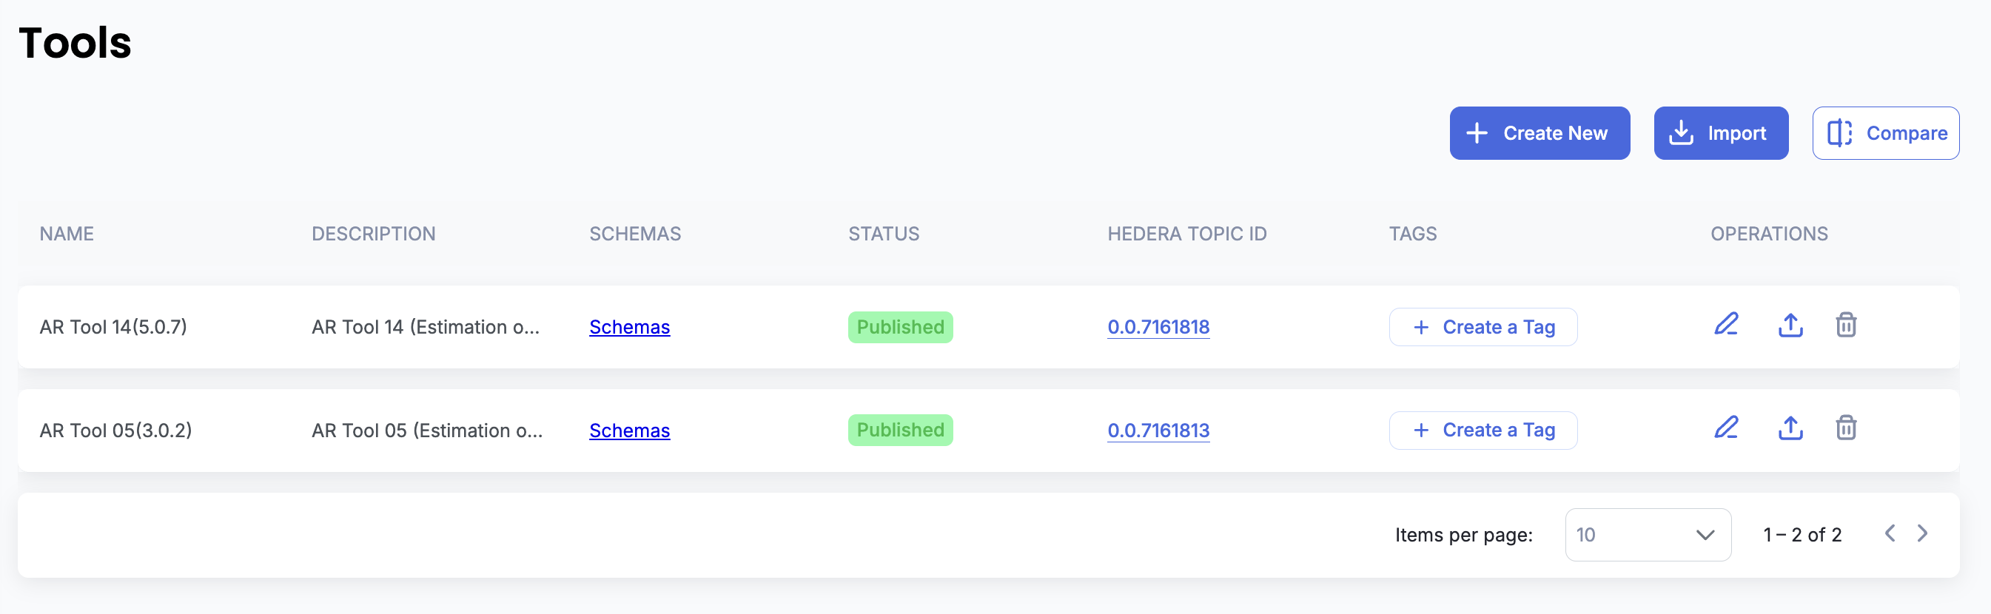Click the Import button
1991x614 pixels.
[x=1721, y=134]
